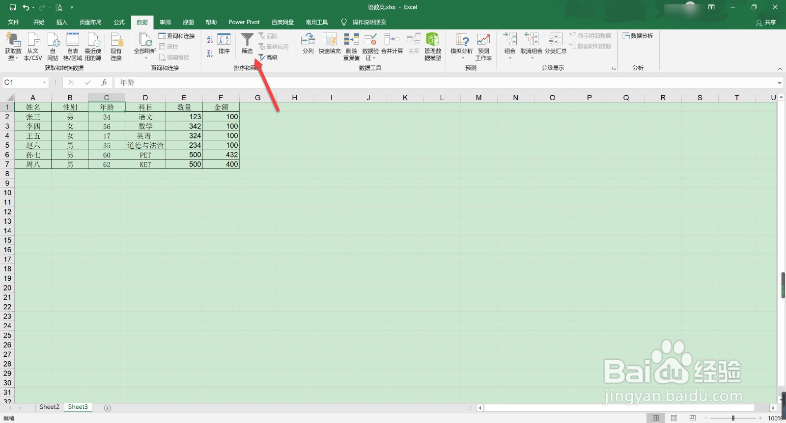Open Manage Data Model
786x423 pixels.
433,47
